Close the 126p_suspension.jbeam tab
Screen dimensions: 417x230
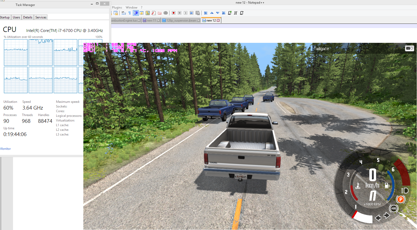tap(198, 21)
